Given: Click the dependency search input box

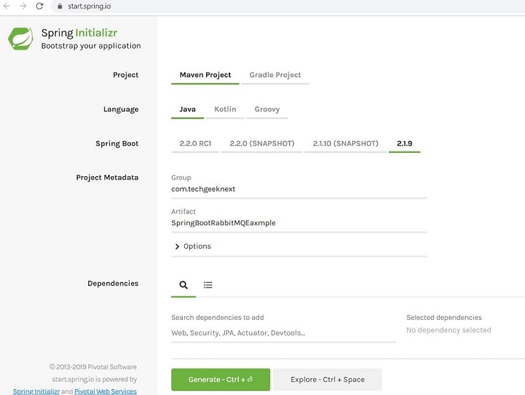Looking at the screenshot, I should 284,333.
